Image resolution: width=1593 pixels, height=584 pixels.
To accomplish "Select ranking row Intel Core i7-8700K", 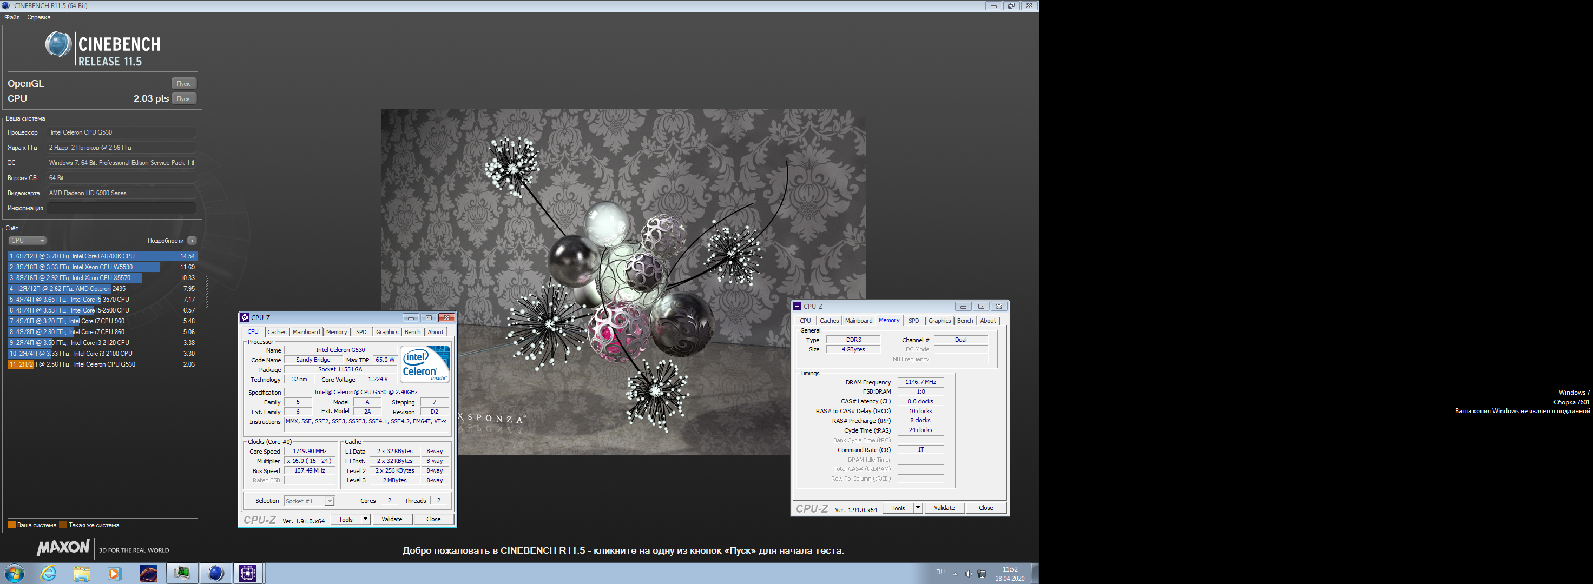I will (x=103, y=256).
